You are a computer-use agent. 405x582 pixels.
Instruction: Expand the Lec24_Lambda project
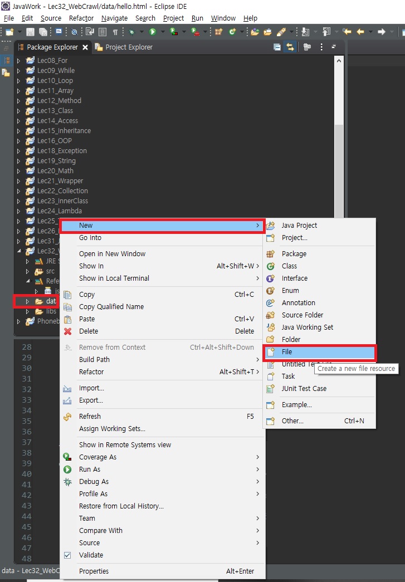click(x=18, y=211)
